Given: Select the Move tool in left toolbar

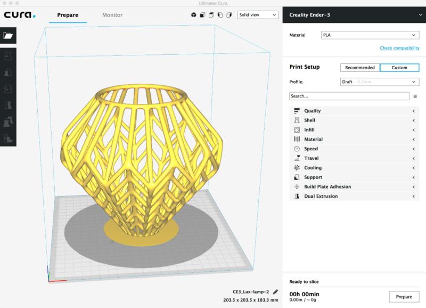Looking at the screenshot, I should click(x=8, y=56).
